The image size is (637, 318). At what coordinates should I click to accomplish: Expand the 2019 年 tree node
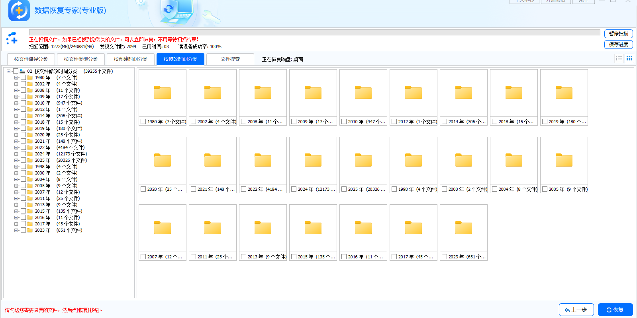tap(16, 128)
